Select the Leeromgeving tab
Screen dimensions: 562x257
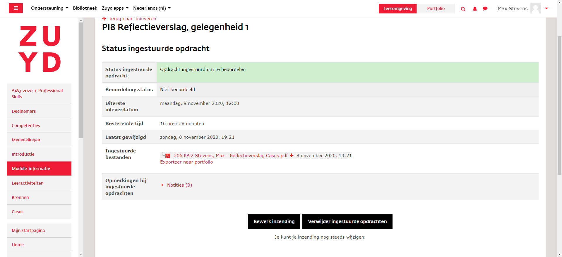coord(397,8)
